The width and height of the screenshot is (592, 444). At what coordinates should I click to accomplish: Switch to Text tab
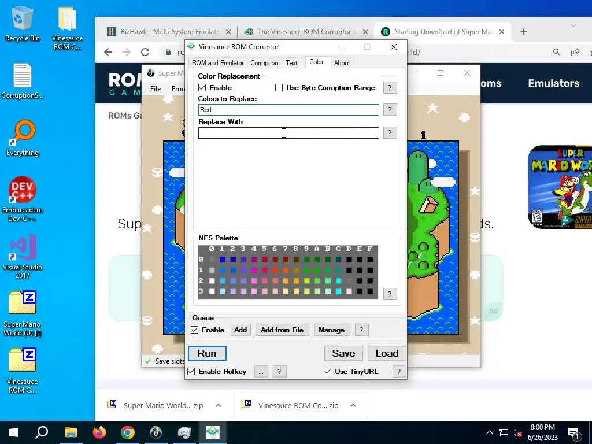click(291, 63)
